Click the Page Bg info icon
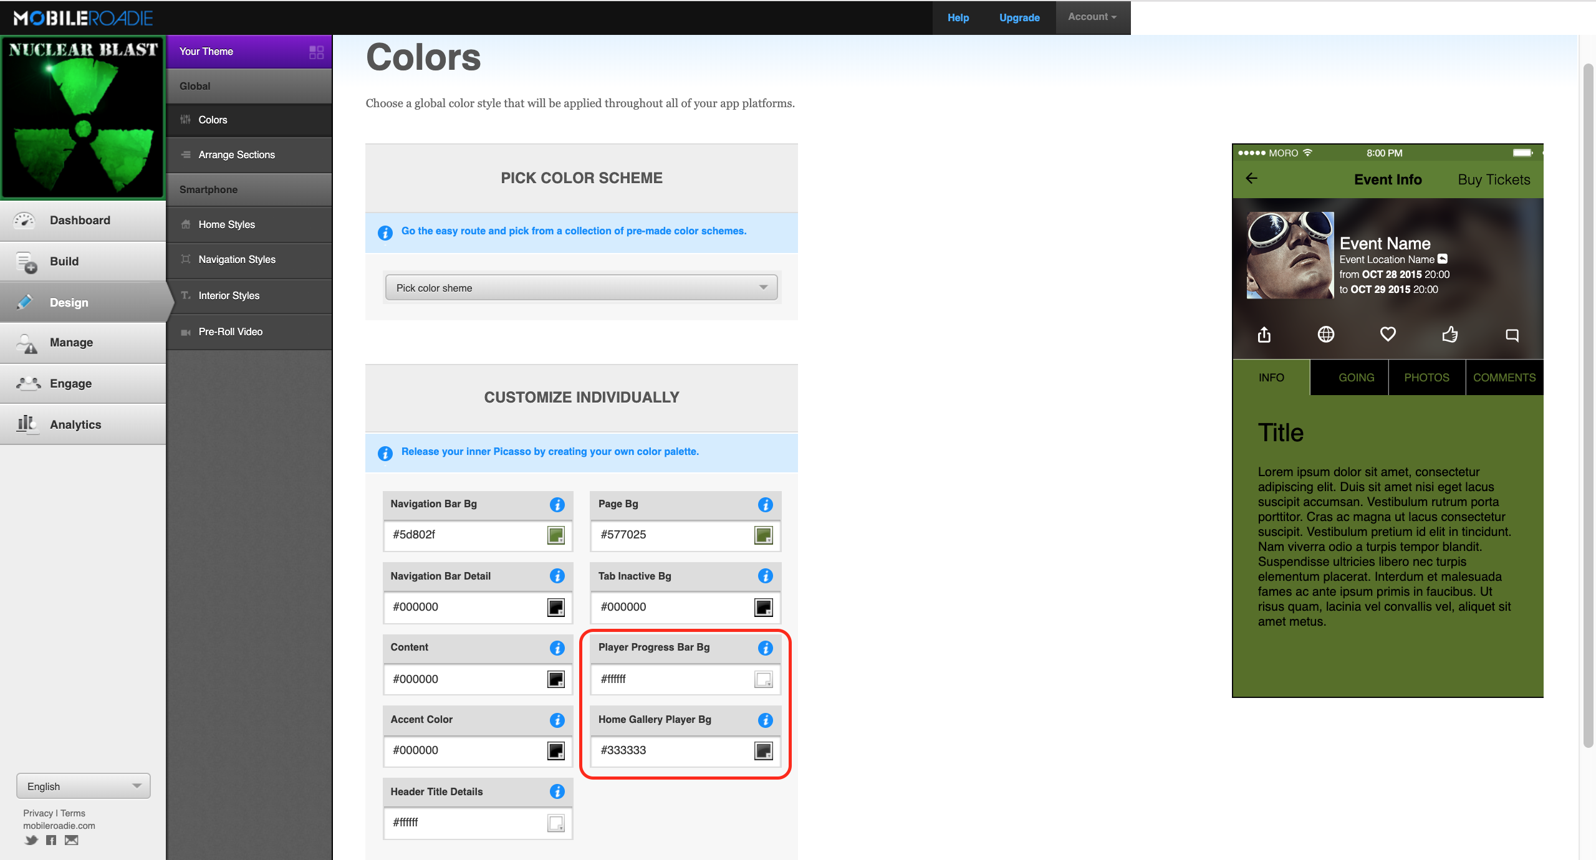 click(x=765, y=504)
